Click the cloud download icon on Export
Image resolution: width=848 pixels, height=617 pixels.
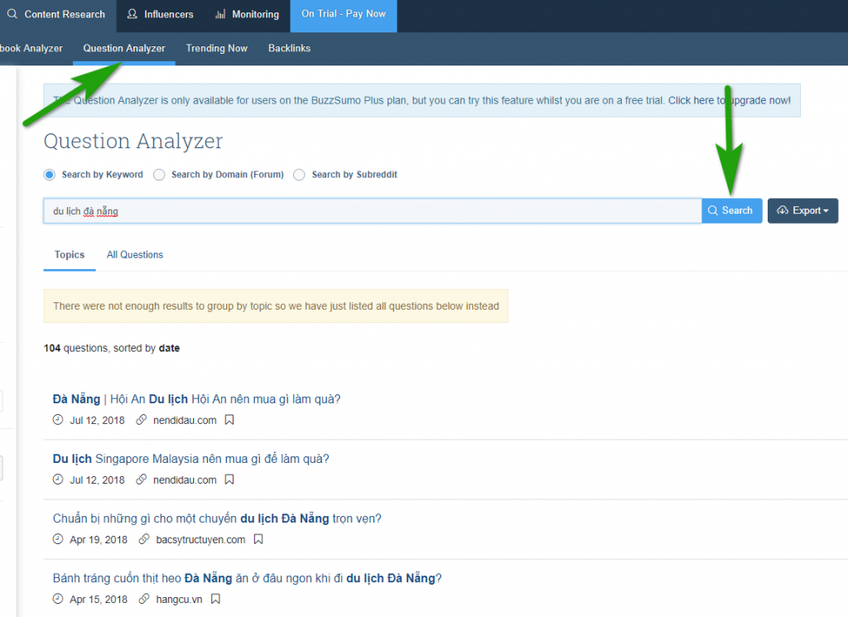pos(783,210)
